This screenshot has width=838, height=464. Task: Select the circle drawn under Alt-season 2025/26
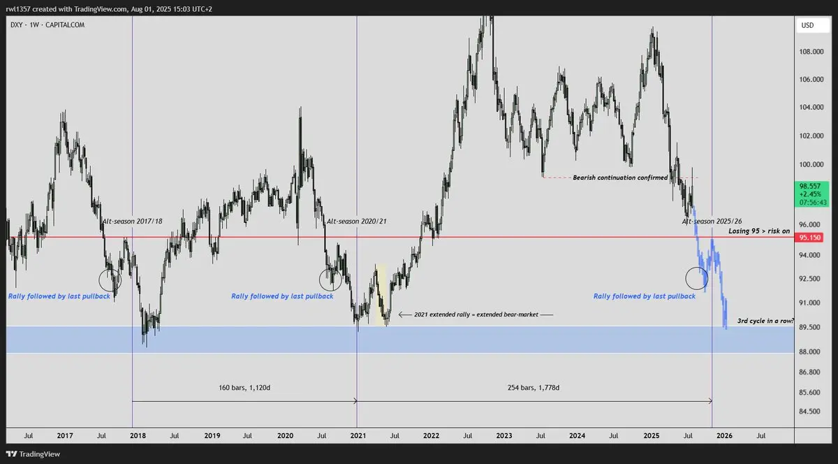click(696, 277)
